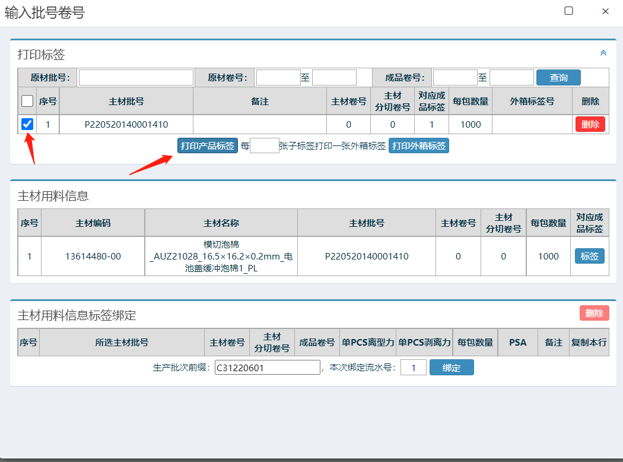
Task: Edit the 生产批次前缀 field C31220601
Action: click(267, 368)
